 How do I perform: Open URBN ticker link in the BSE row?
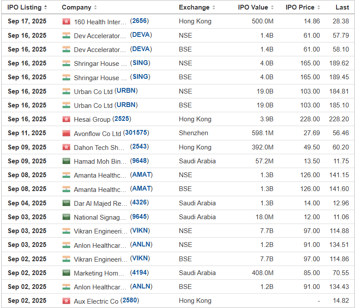(126, 105)
